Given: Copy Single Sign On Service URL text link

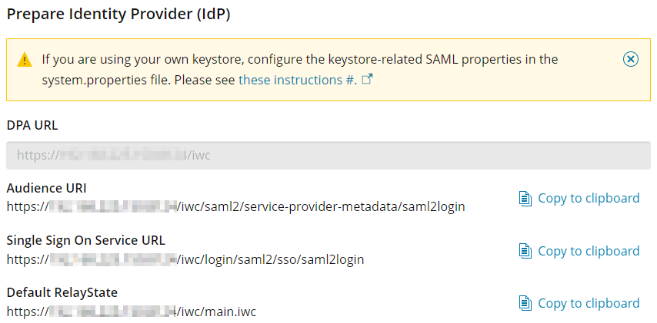Looking at the screenshot, I should [x=589, y=251].
